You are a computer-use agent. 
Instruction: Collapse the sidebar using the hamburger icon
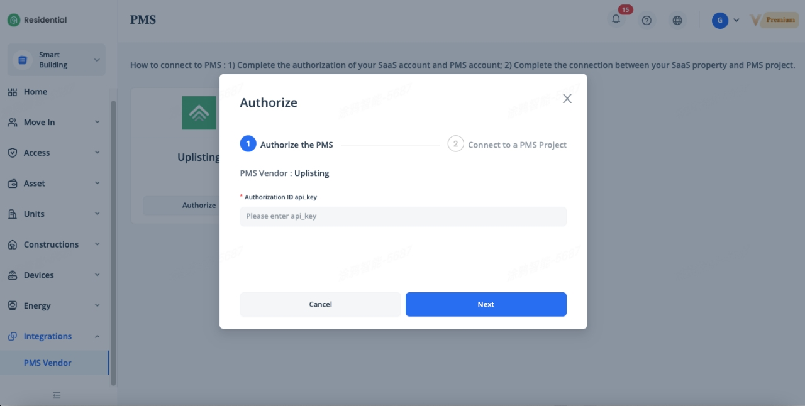(57, 395)
